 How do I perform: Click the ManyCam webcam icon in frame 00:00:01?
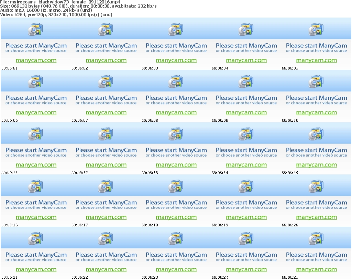(35, 29)
